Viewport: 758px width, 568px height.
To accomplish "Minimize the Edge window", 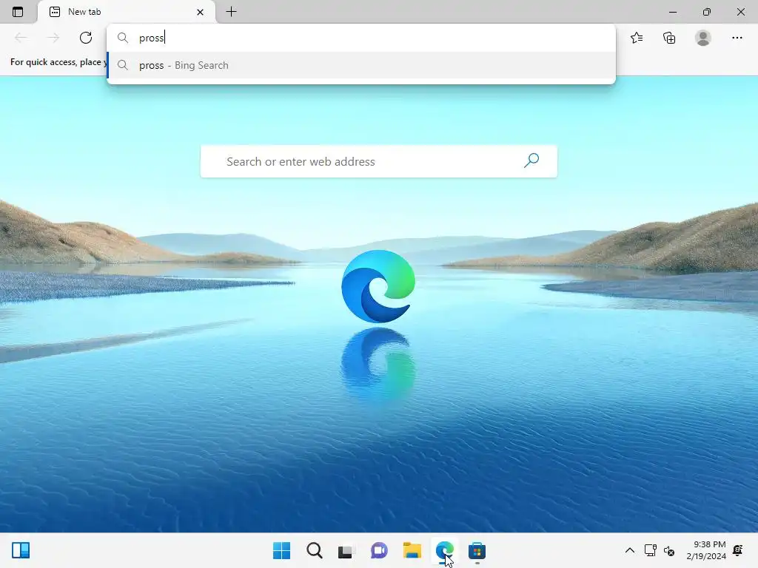I will [673, 12].
